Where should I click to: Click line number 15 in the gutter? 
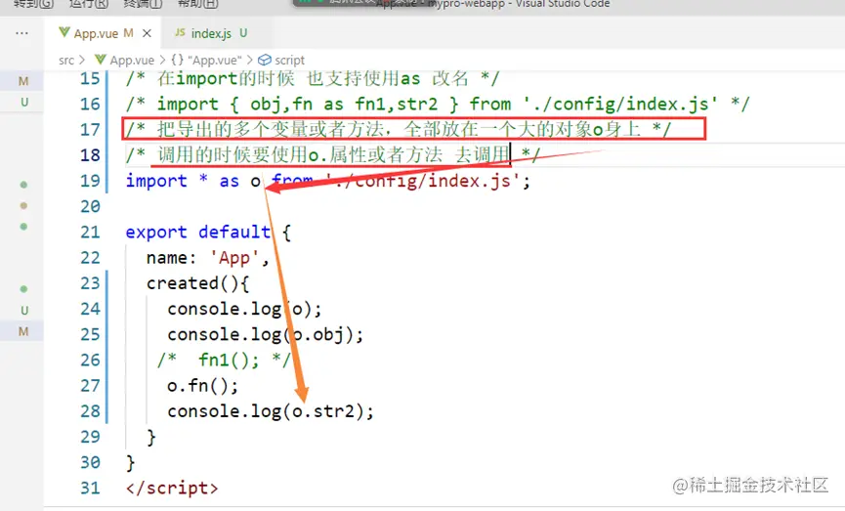90,79
